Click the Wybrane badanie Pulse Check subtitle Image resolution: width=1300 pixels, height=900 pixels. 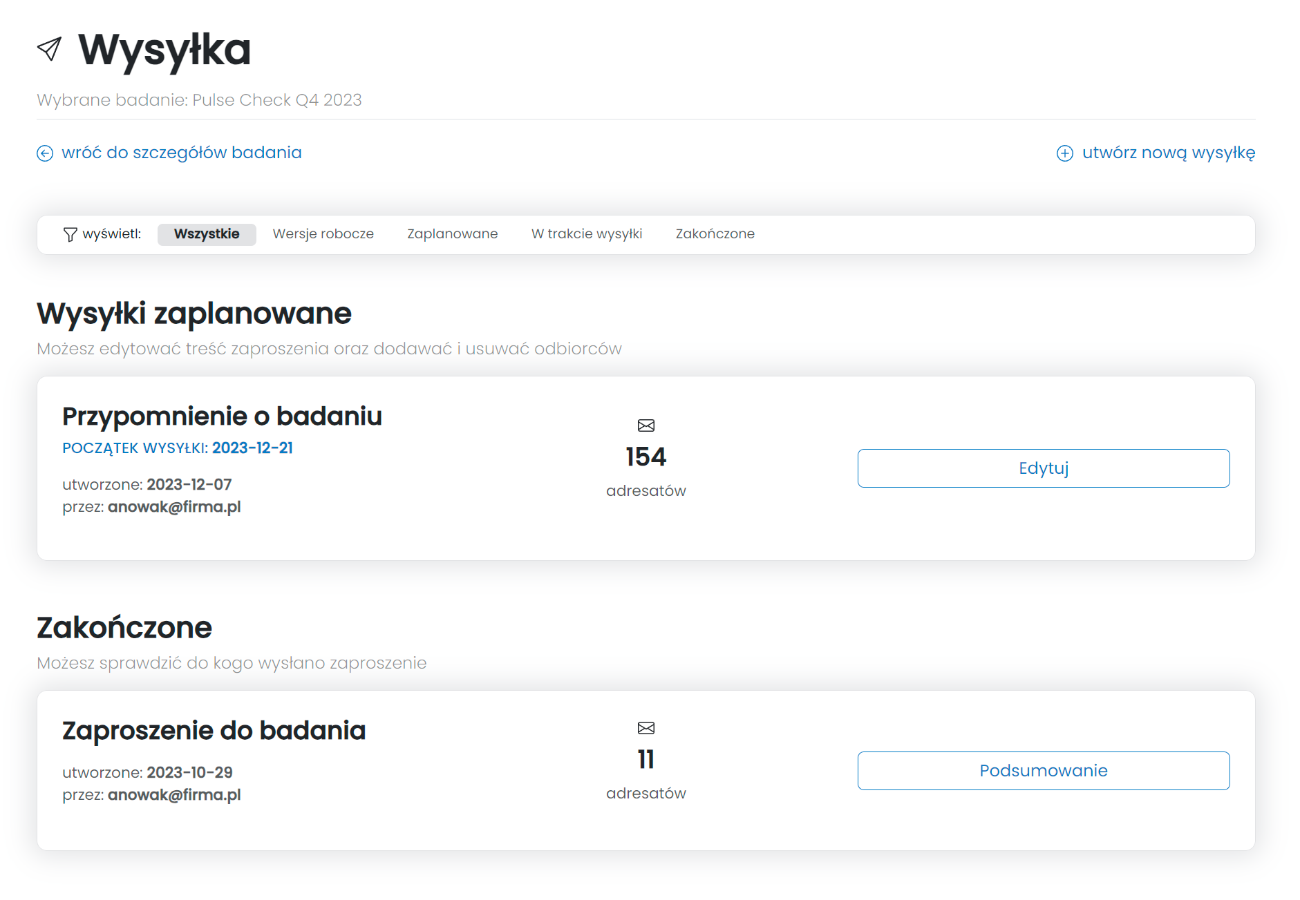click(x=199, y=100)
